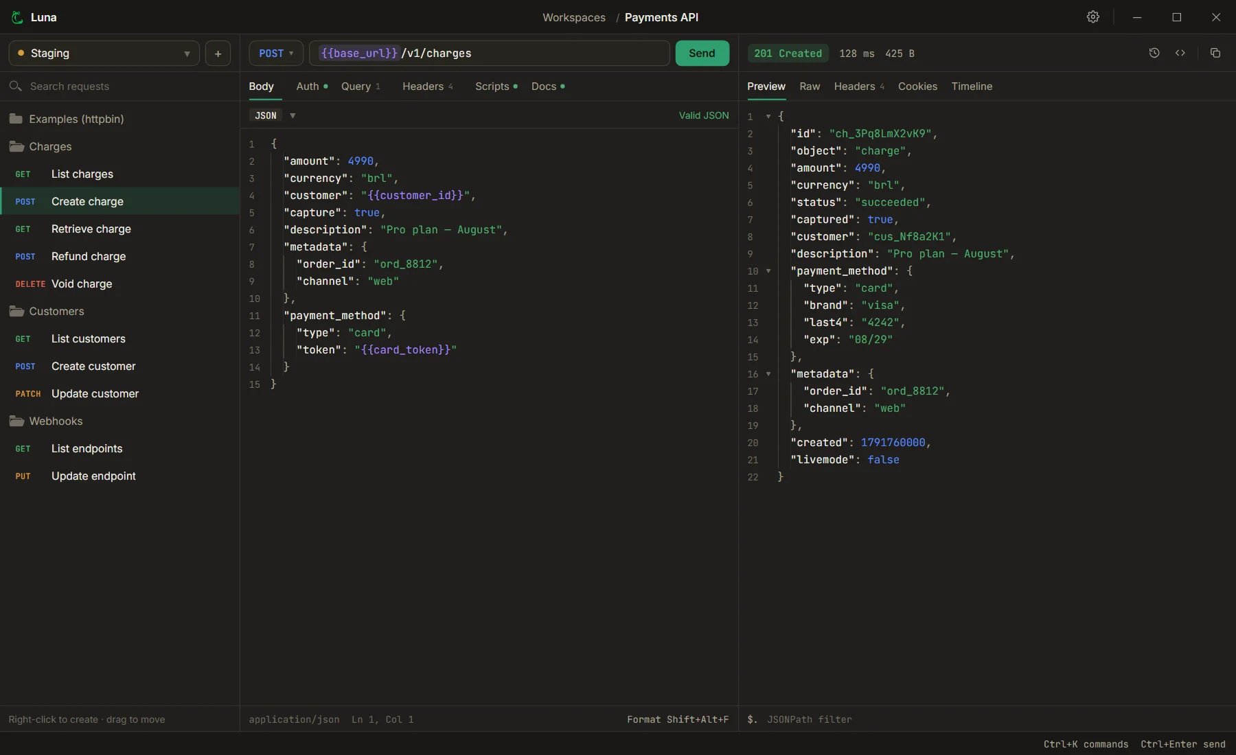The image size is (1236, 755).
Task: Click the 201 Created status badge
Action: [788, 53]
